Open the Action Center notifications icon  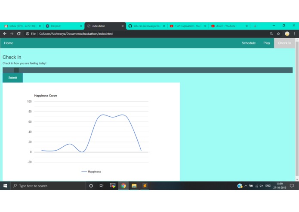pos(292,186)
